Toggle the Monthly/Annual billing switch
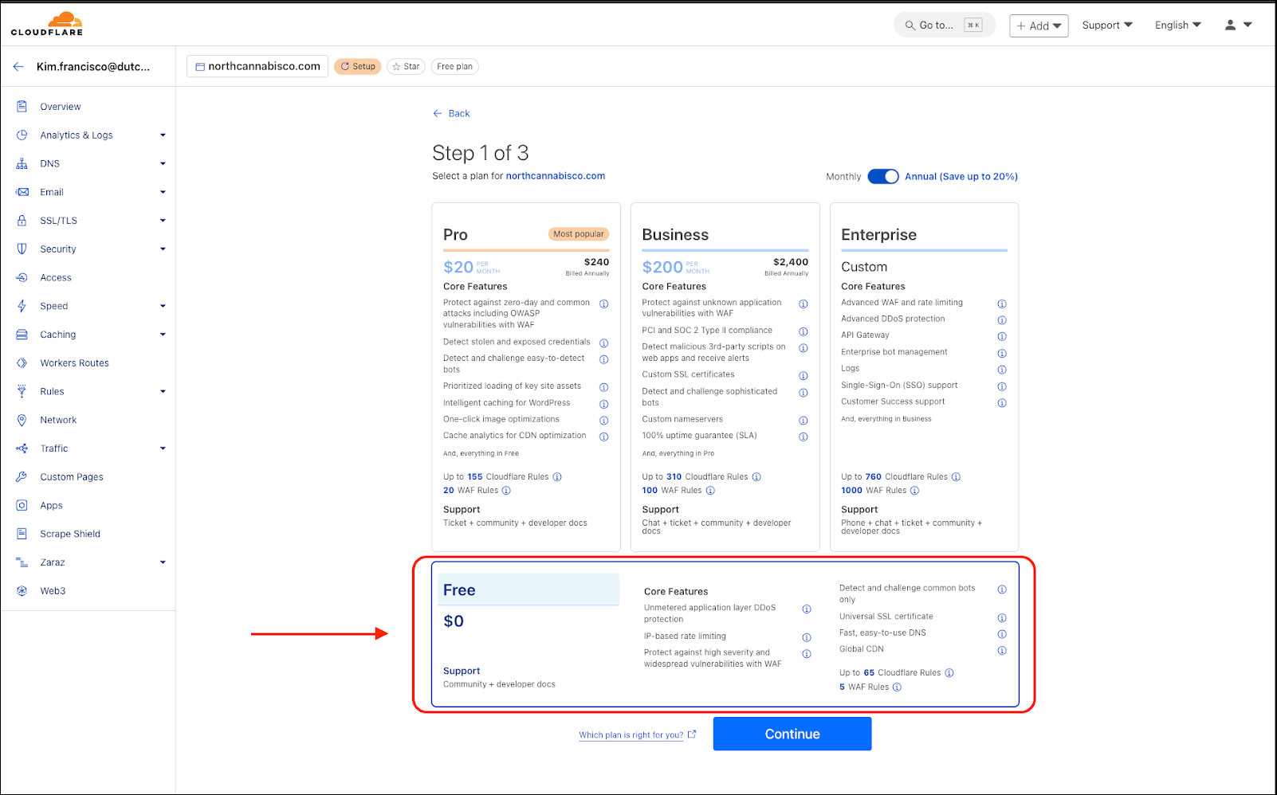This screenshot has height=795, width=1277. [x=883, y=177]
